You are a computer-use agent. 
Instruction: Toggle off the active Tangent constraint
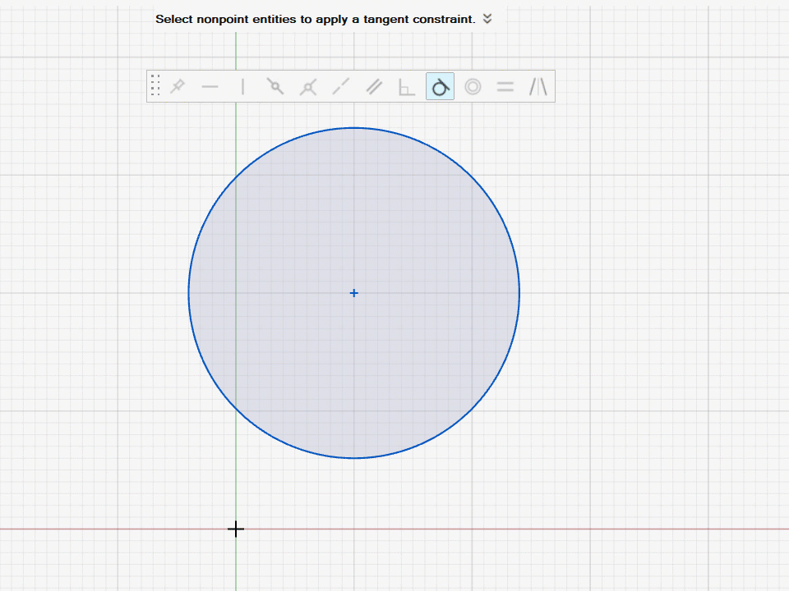(440, 86)
